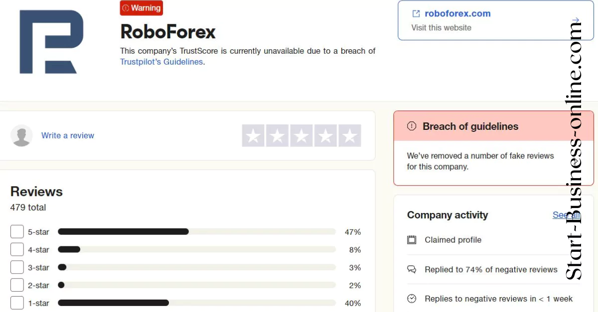Click the speech bubble icon beside negative reviews stat
The width and height of the screenshot is (598, 312).
(x=412, y=269)
